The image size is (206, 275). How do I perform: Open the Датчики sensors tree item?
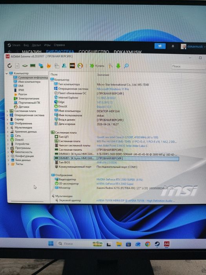tap(22, 107)
